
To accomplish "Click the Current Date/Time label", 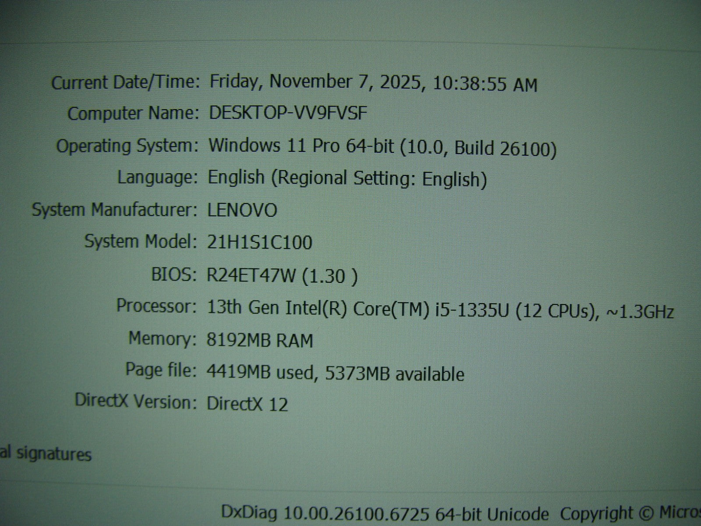I will point(126,82).
